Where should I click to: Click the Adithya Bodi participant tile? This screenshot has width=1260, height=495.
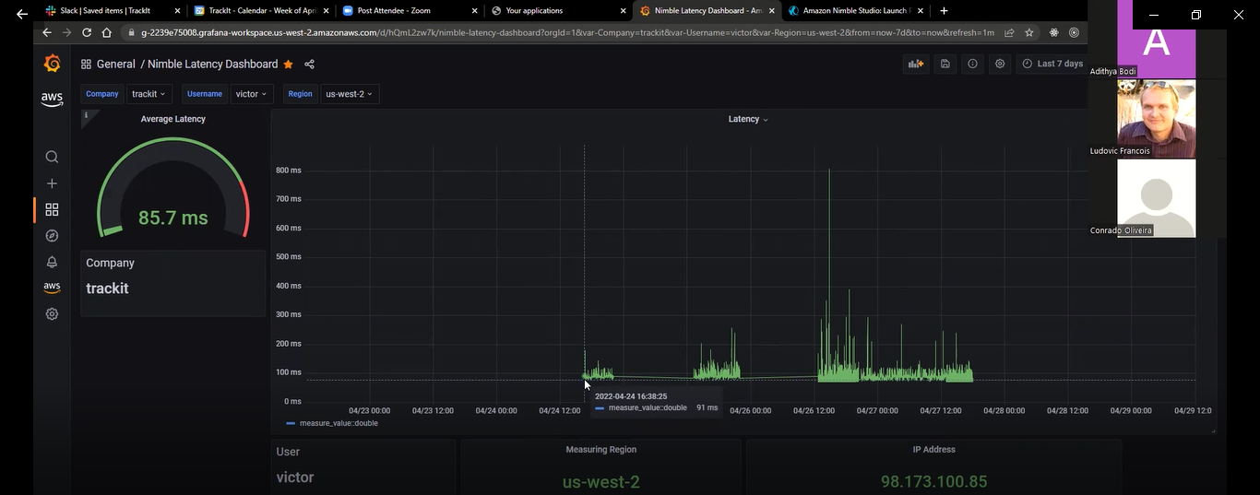1156,40
